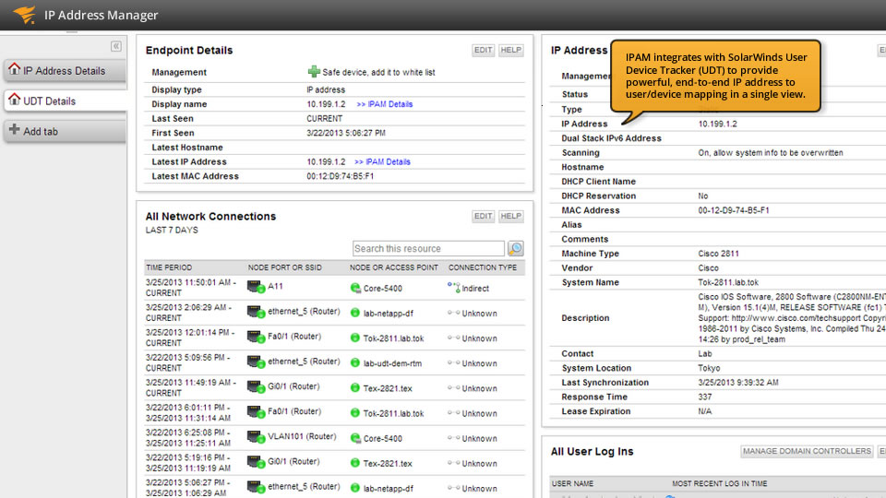Click the home icon on IP Address Details
Screen dimensions: 886x498
click(x=14, y=69)
